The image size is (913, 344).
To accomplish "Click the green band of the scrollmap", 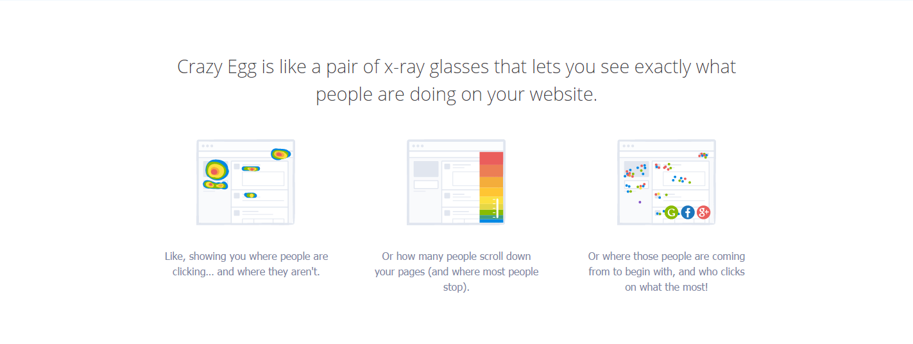I will [491, 214].
